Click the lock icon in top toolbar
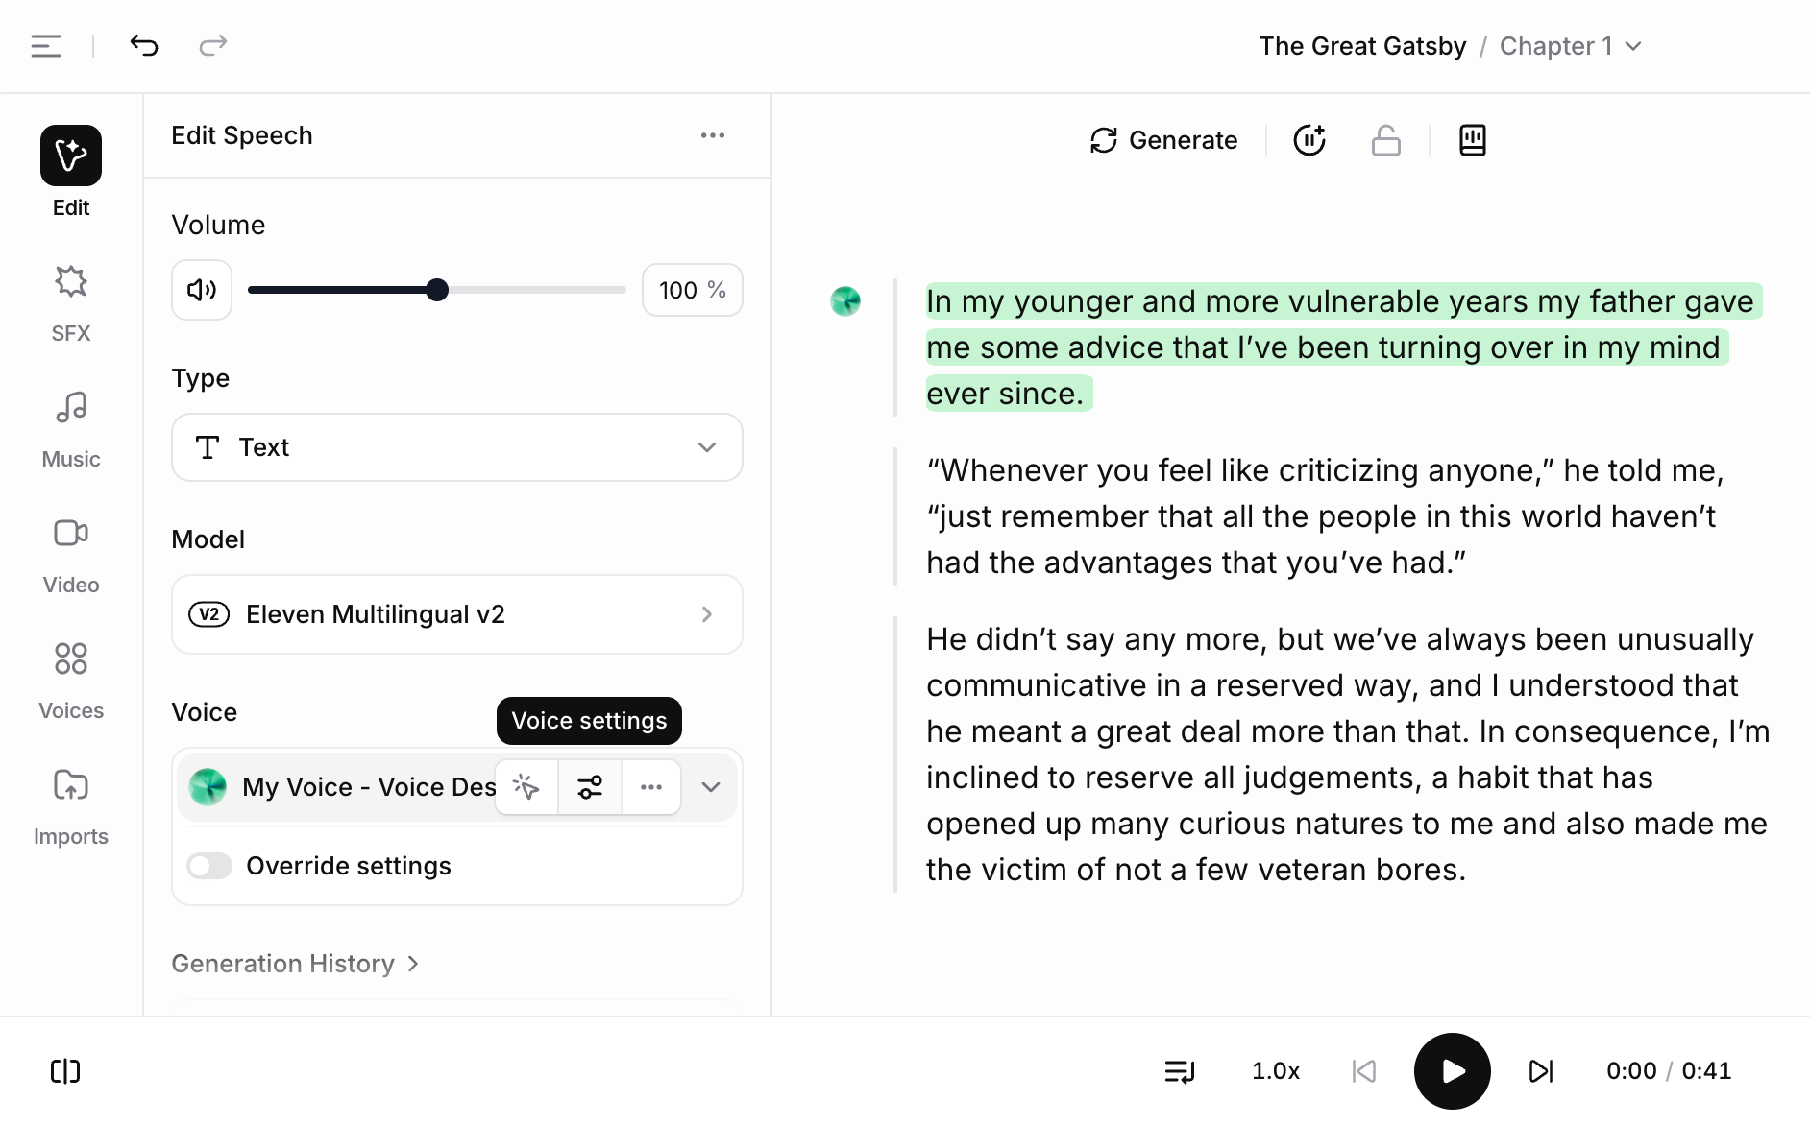Screen dimensions: 1810x1125 pyautogui.click(x=1385, y=140)
